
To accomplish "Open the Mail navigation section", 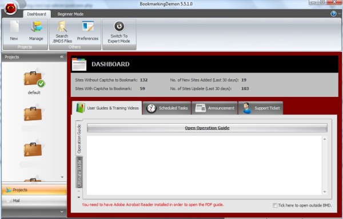I will click(34, 201).
